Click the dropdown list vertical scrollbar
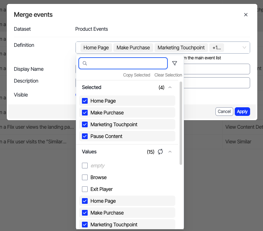263x231 pixels. click(181, 123)
